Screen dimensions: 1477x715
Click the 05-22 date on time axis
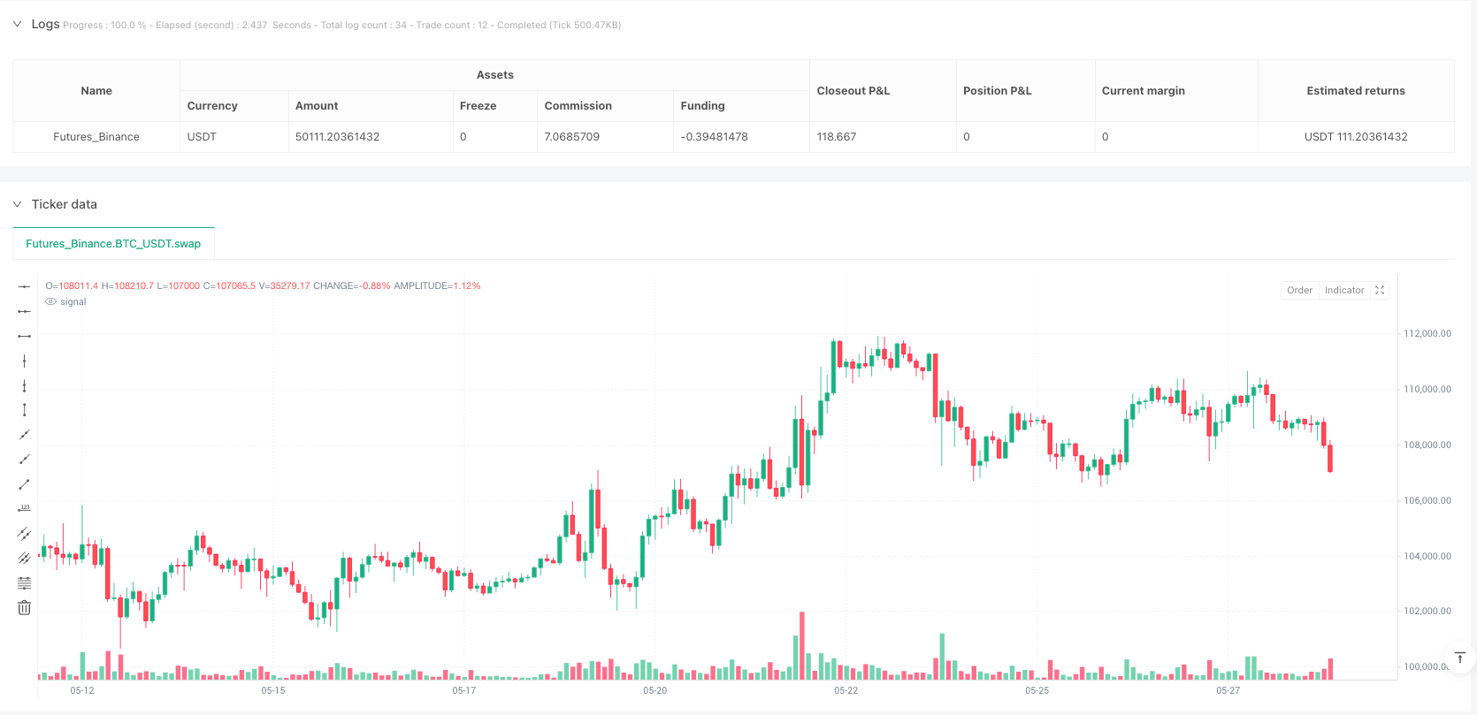(846, 690)
